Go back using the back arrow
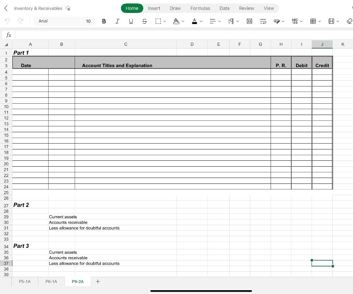The height and width of the screenshot is (294, 353). click(6, 8)
